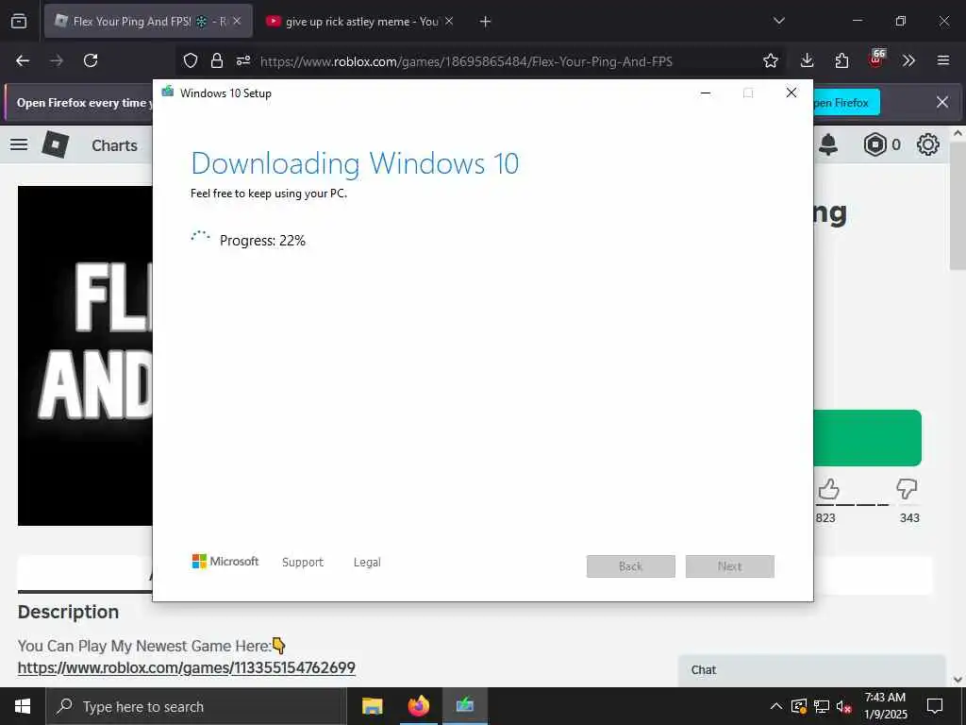
Task: Close the Windows 10 Setup dialog
Action: [x=791, y=93]
